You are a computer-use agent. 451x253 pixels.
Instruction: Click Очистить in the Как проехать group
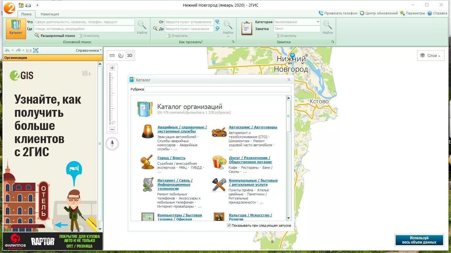click(x=177, y=36)
